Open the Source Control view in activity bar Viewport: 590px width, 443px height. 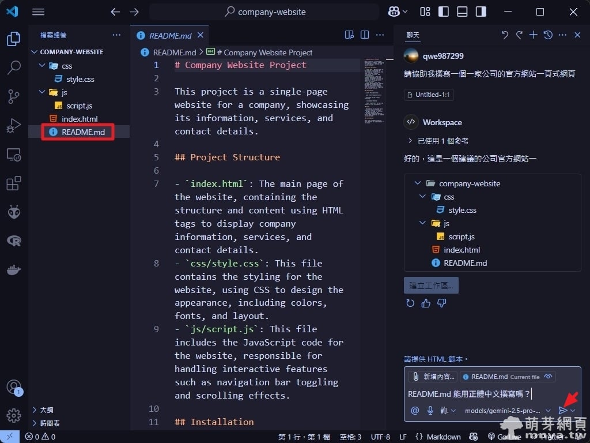14,96
